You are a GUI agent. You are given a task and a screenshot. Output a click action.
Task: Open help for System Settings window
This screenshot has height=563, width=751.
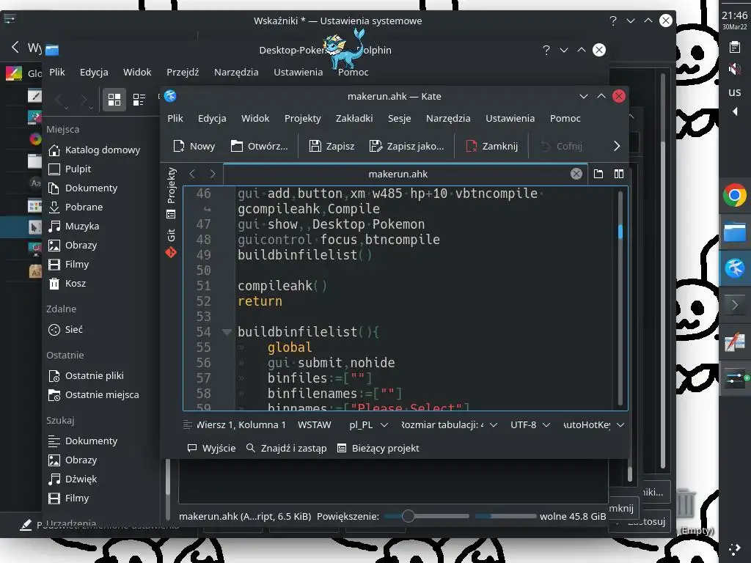[x=613, y=21]
